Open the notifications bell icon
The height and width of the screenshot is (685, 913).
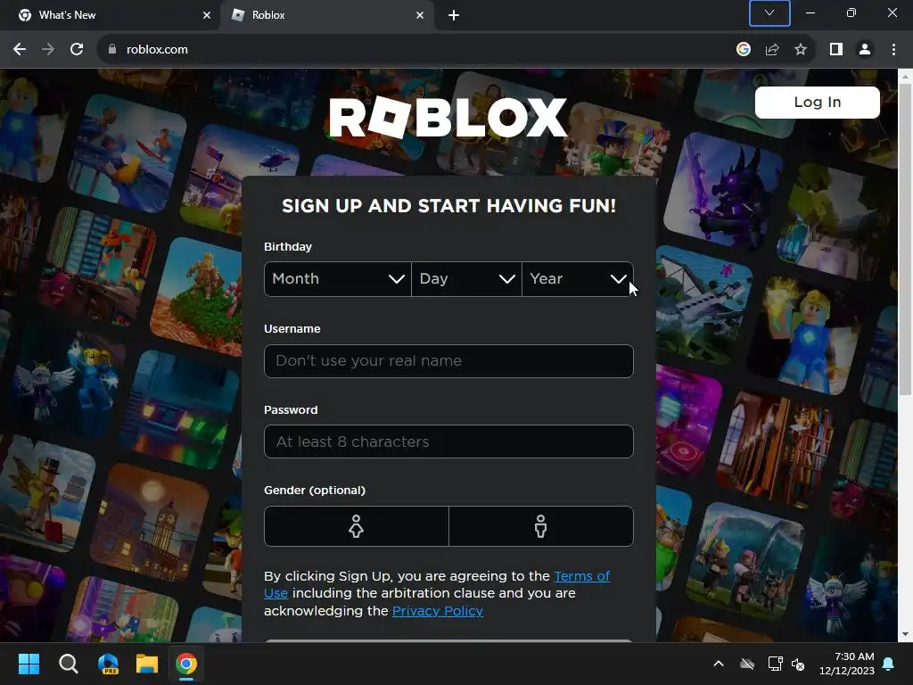889,664
